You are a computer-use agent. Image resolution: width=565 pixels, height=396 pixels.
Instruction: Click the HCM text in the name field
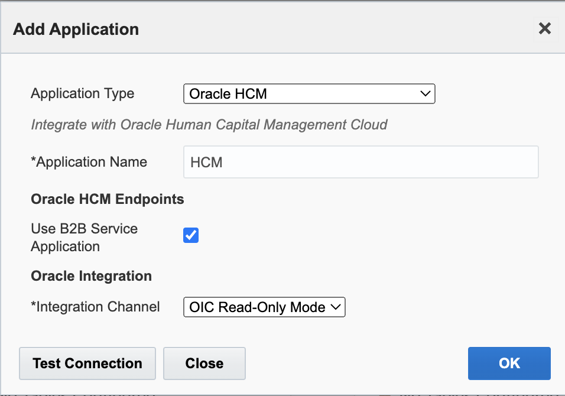206,163
